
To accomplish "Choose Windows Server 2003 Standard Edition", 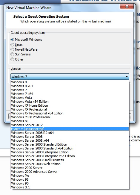I will tap(70, 144).
